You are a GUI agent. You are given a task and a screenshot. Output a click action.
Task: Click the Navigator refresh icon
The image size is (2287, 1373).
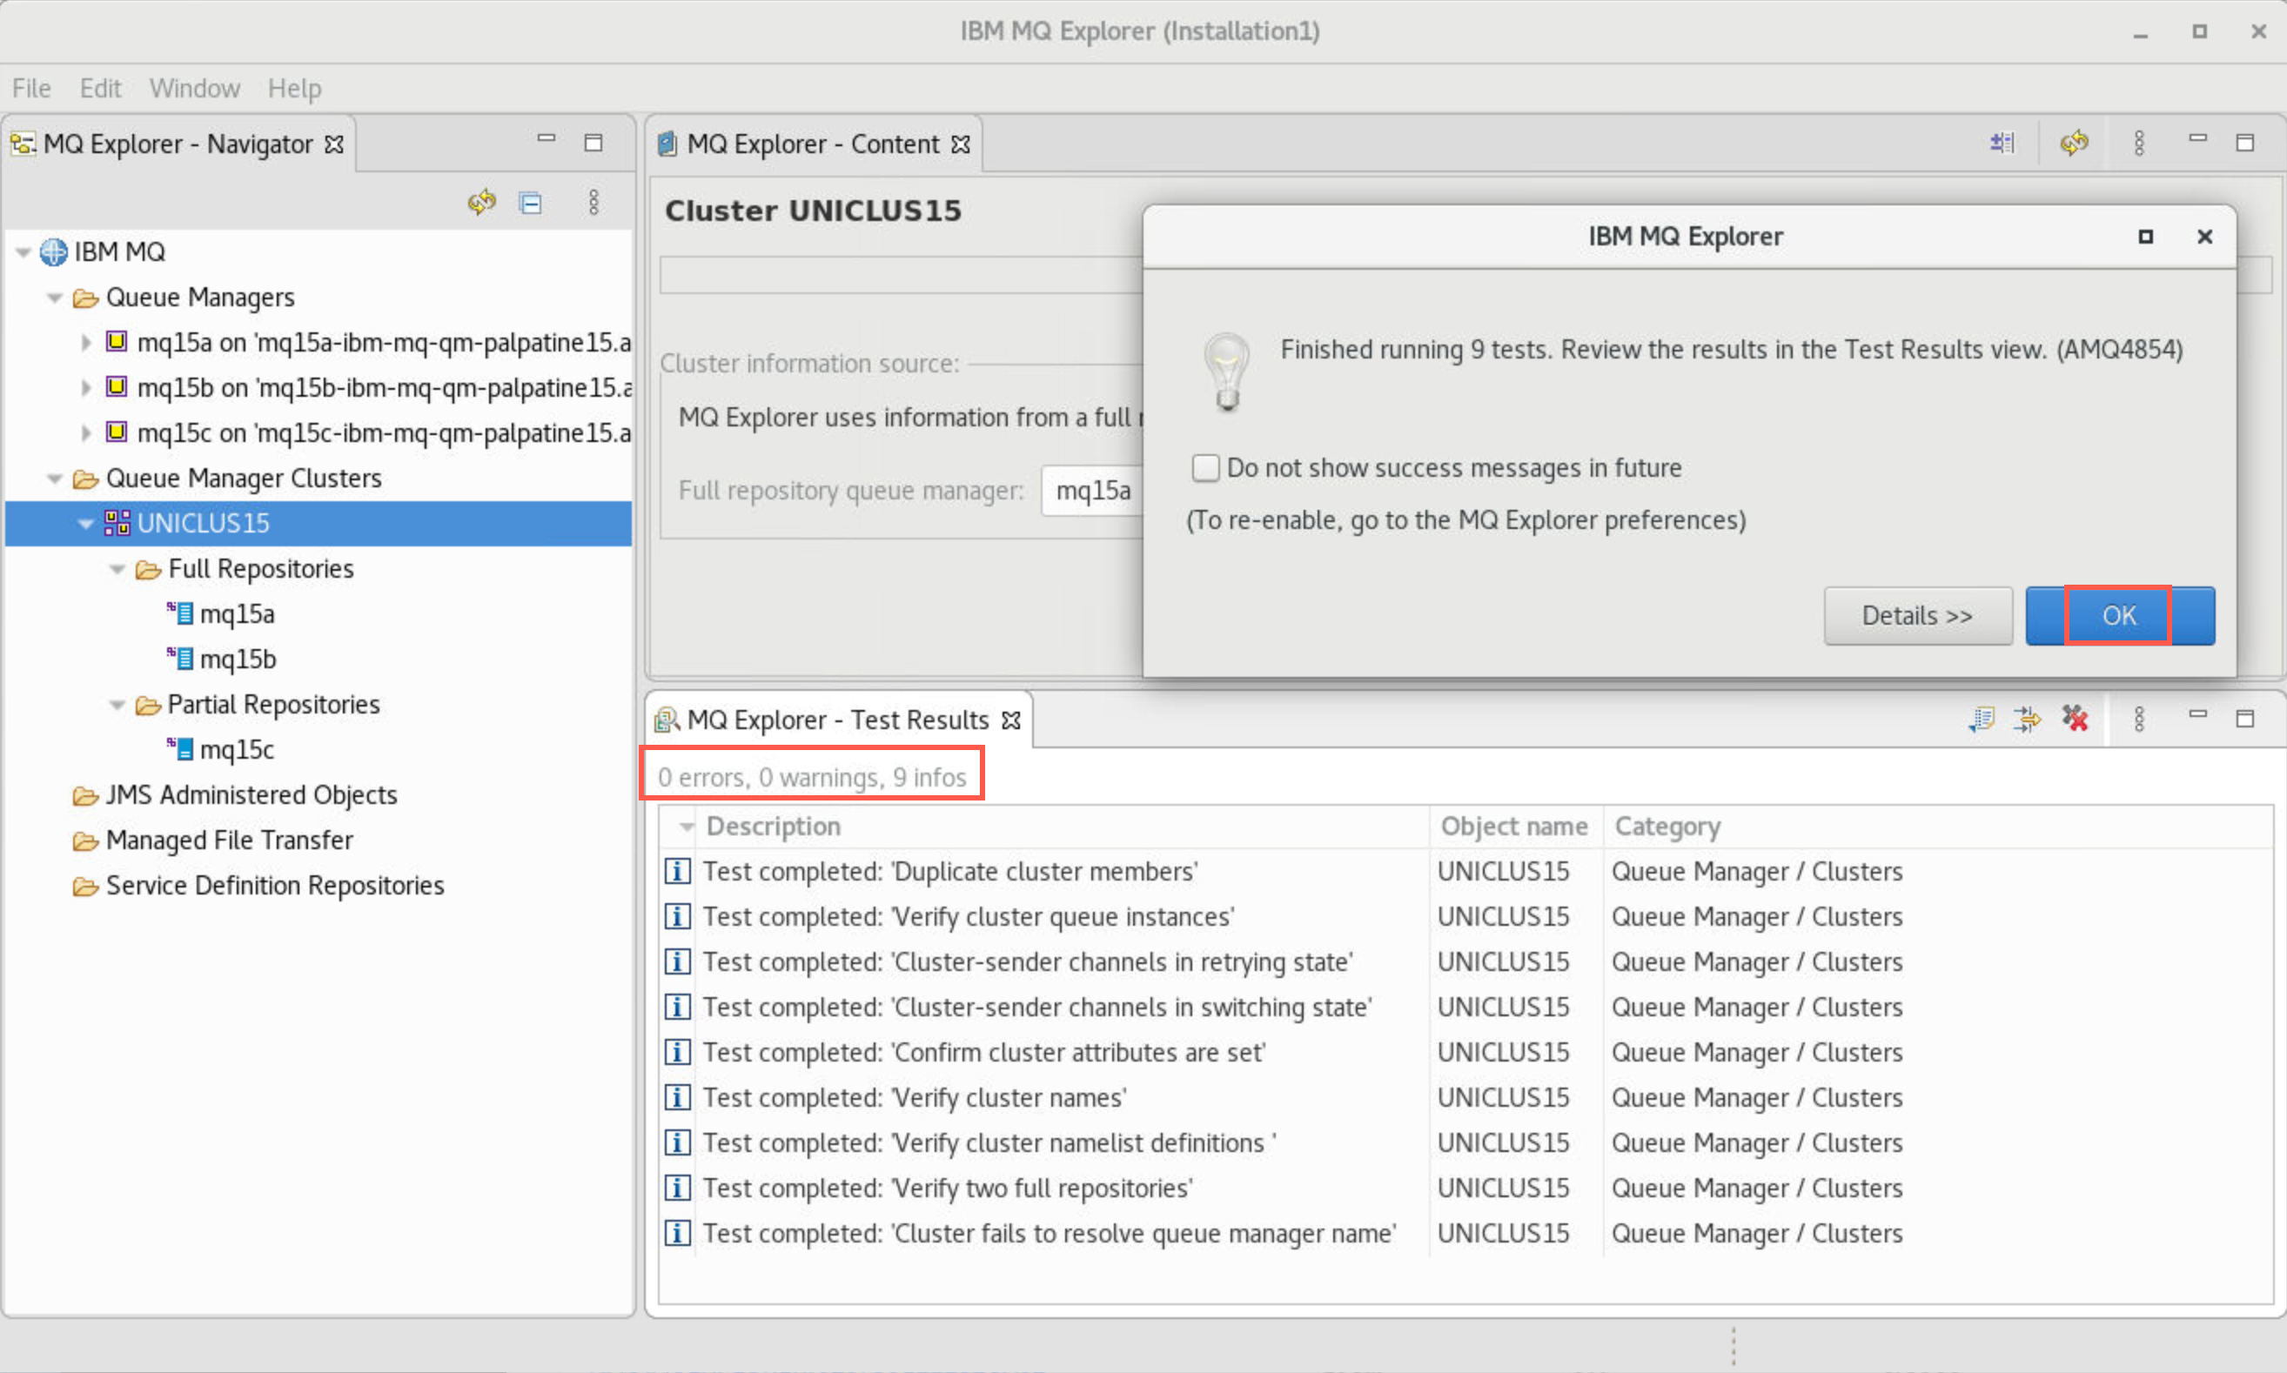(481, 202)
